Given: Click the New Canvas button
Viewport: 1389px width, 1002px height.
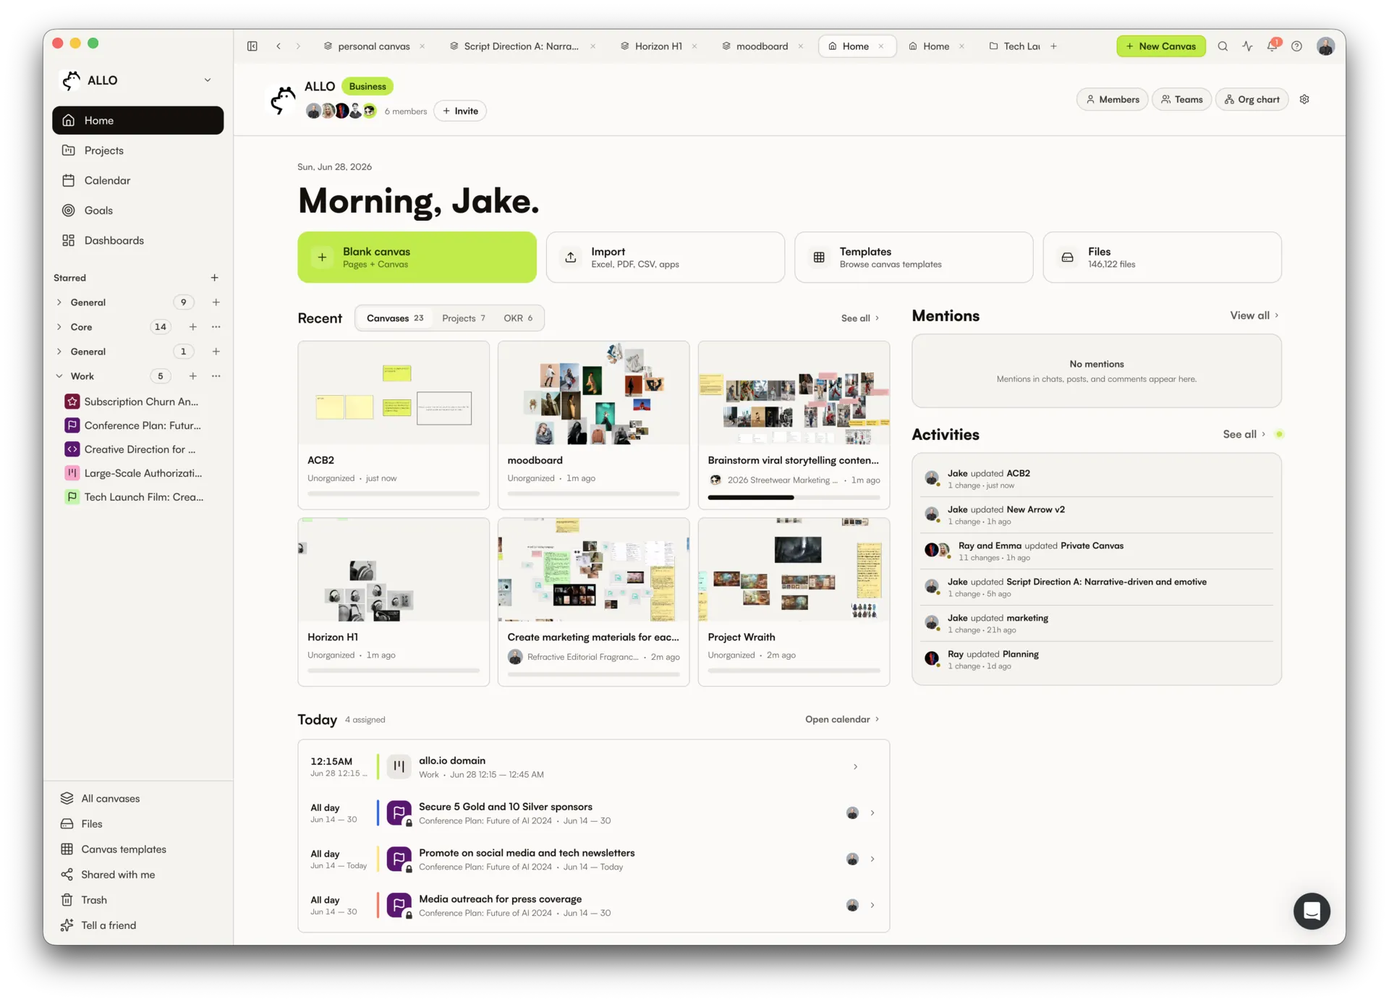Looking at the screenshot, I should (1161, 46).
